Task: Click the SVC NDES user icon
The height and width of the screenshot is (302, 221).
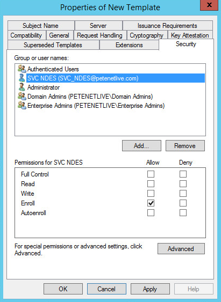Action: point(22,78)
